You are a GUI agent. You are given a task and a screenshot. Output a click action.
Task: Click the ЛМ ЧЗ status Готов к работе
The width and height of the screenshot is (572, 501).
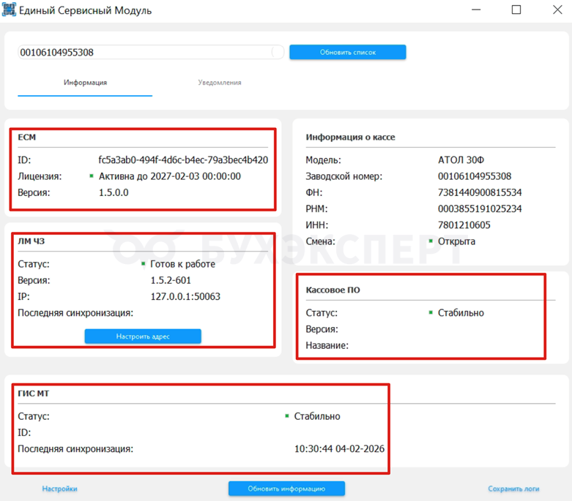(x=183, y=264)
